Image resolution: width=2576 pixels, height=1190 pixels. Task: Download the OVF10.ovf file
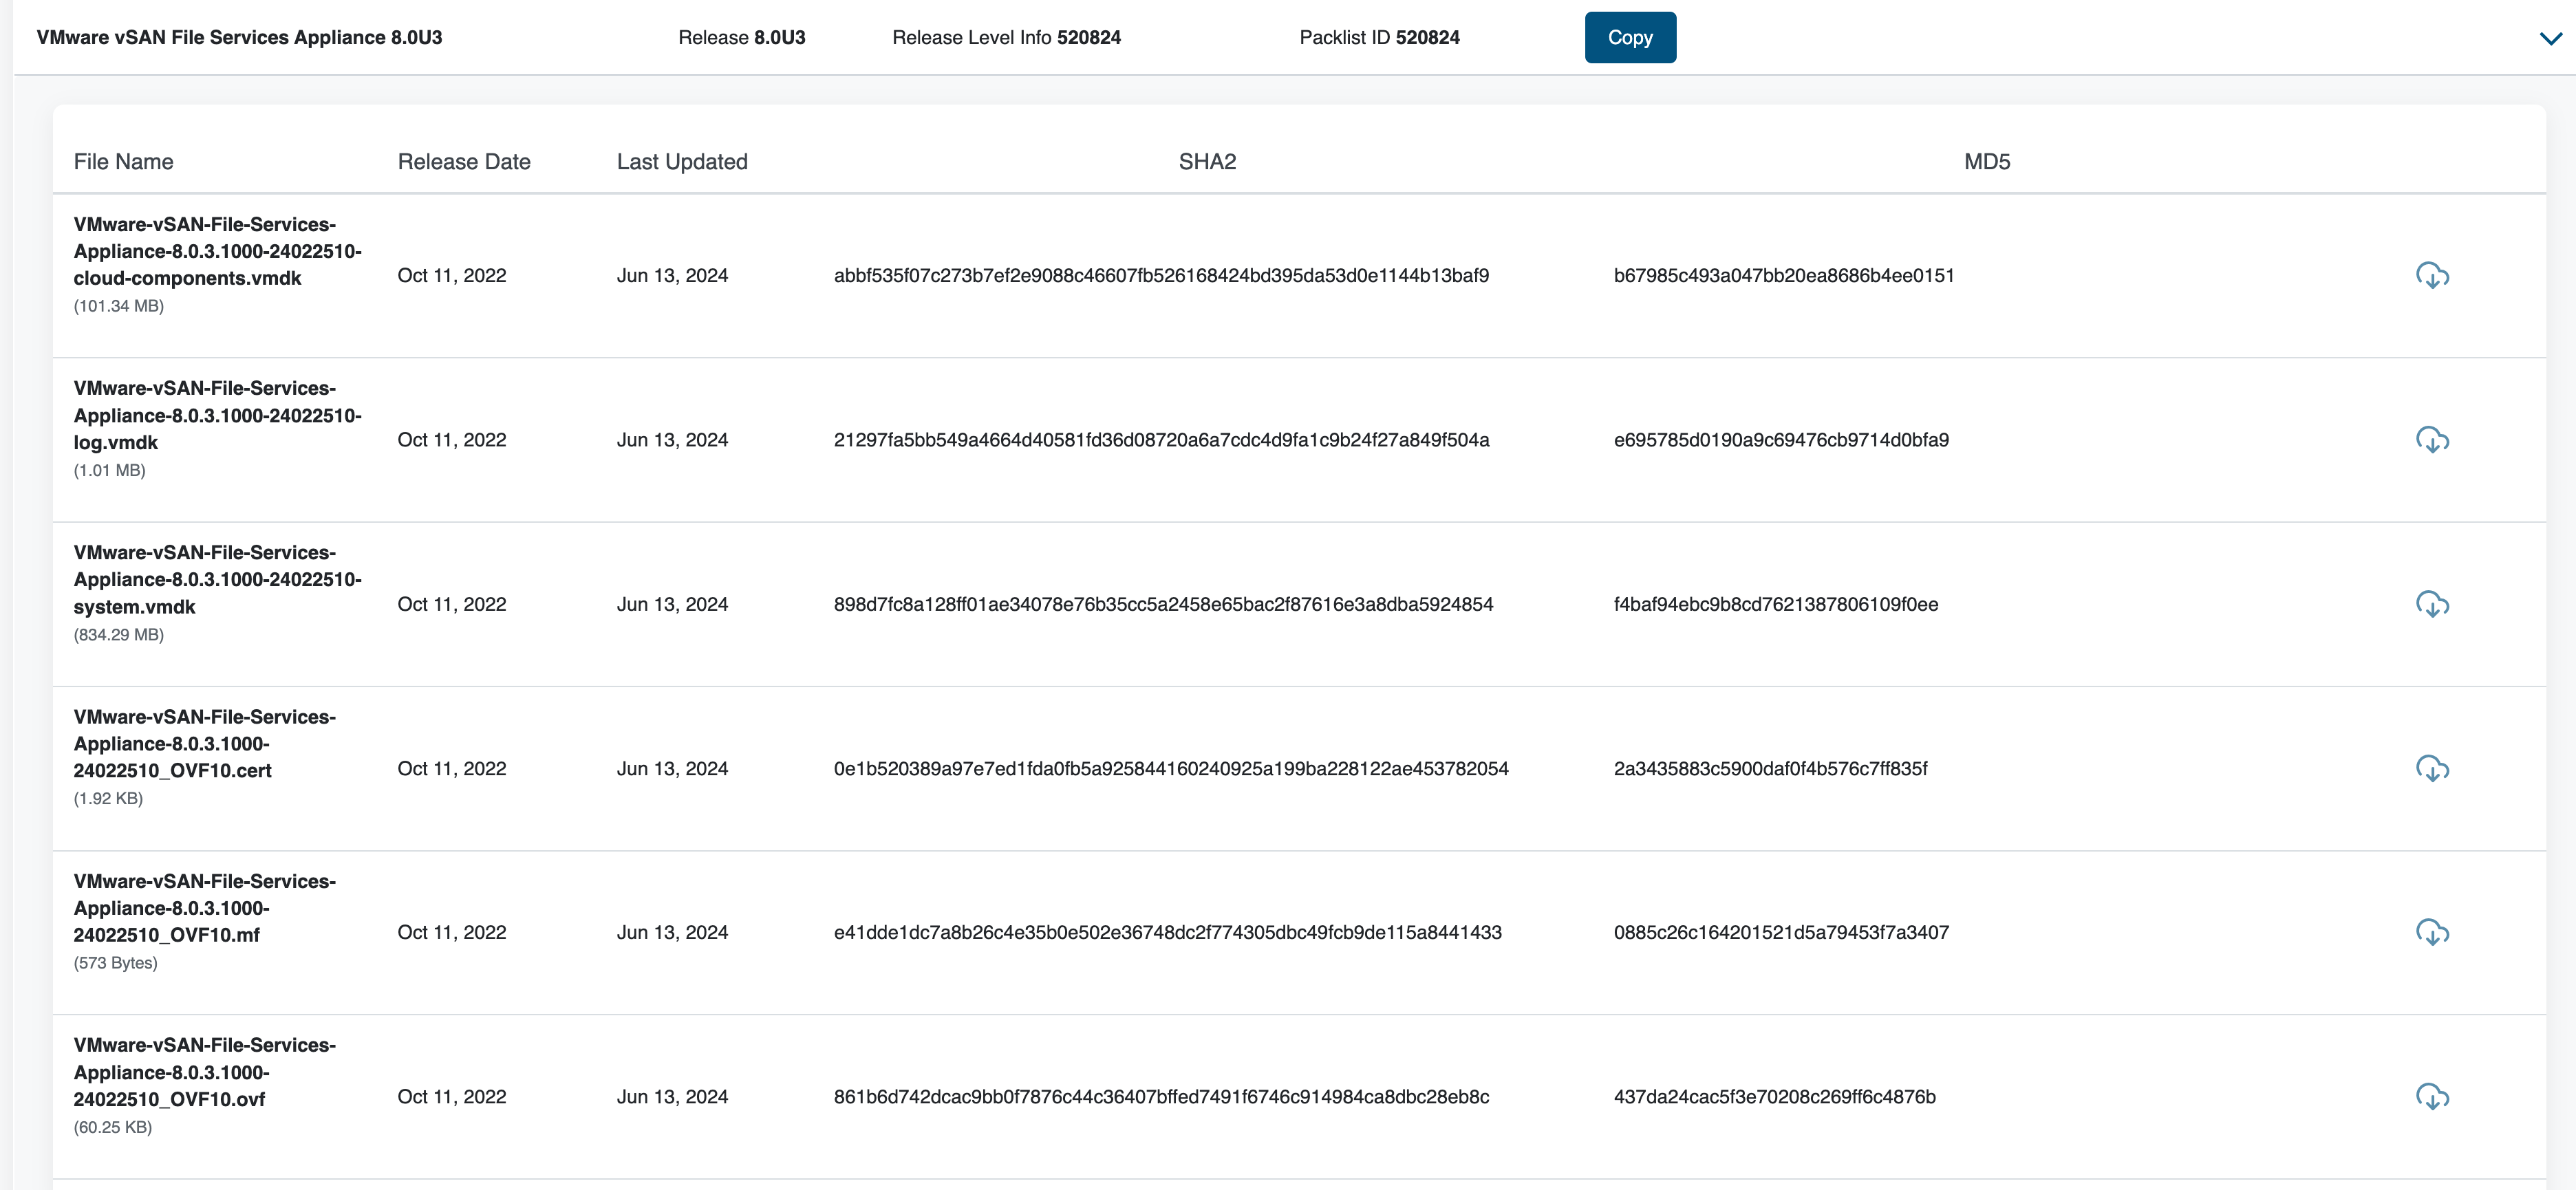2432,1097
